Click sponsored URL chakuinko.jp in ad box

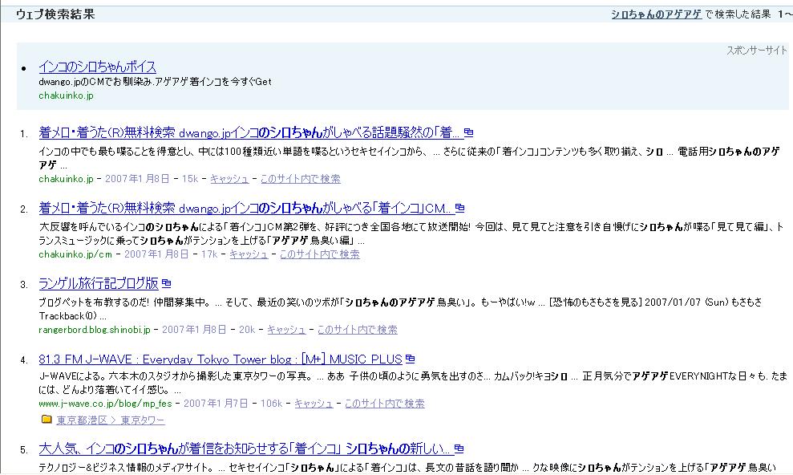[67, 95]
